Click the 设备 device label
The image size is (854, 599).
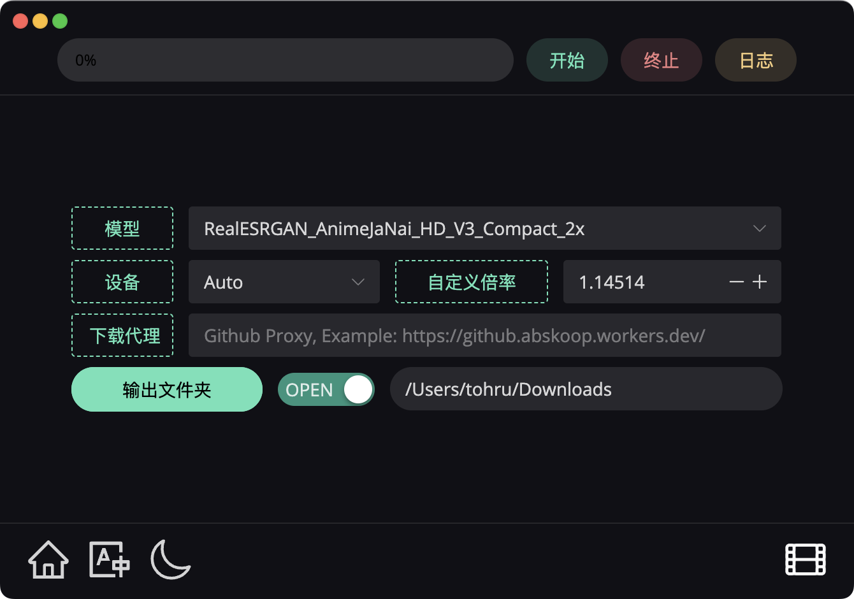[122, 282]
